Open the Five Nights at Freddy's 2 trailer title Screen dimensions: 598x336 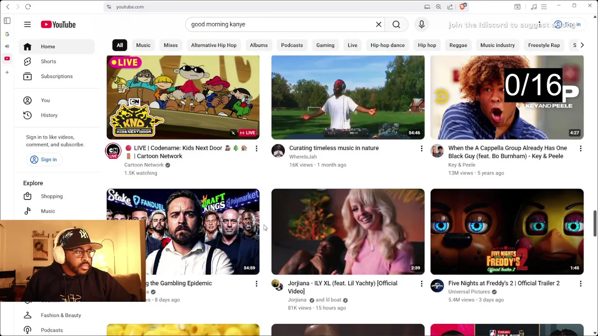(x=504, y=283)
